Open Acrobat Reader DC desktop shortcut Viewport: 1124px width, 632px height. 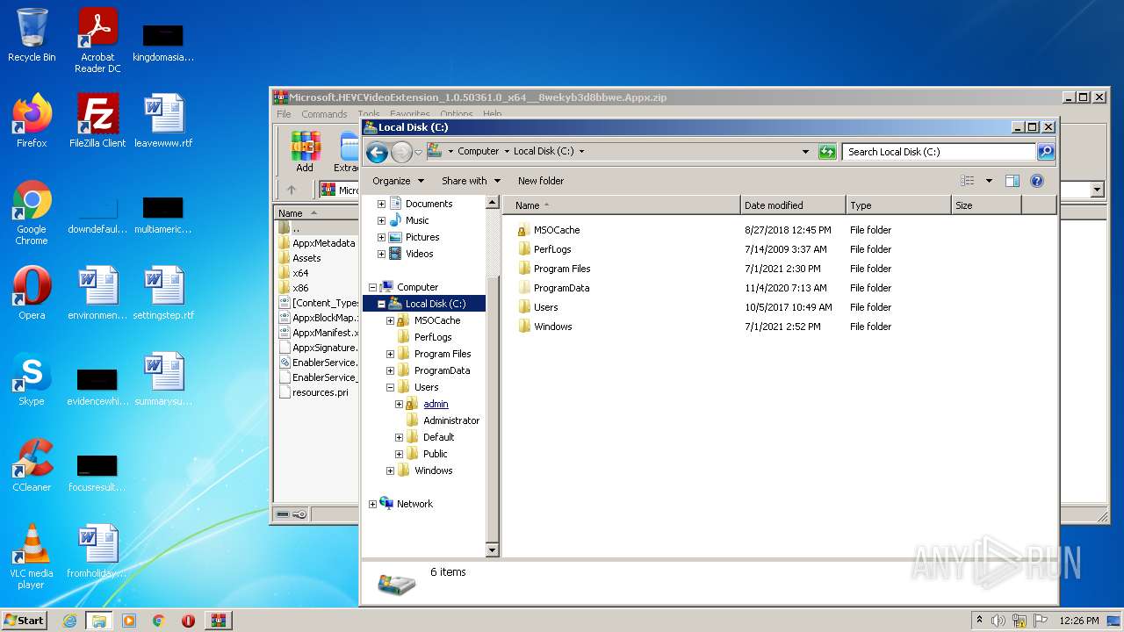(x=97, y=40)
